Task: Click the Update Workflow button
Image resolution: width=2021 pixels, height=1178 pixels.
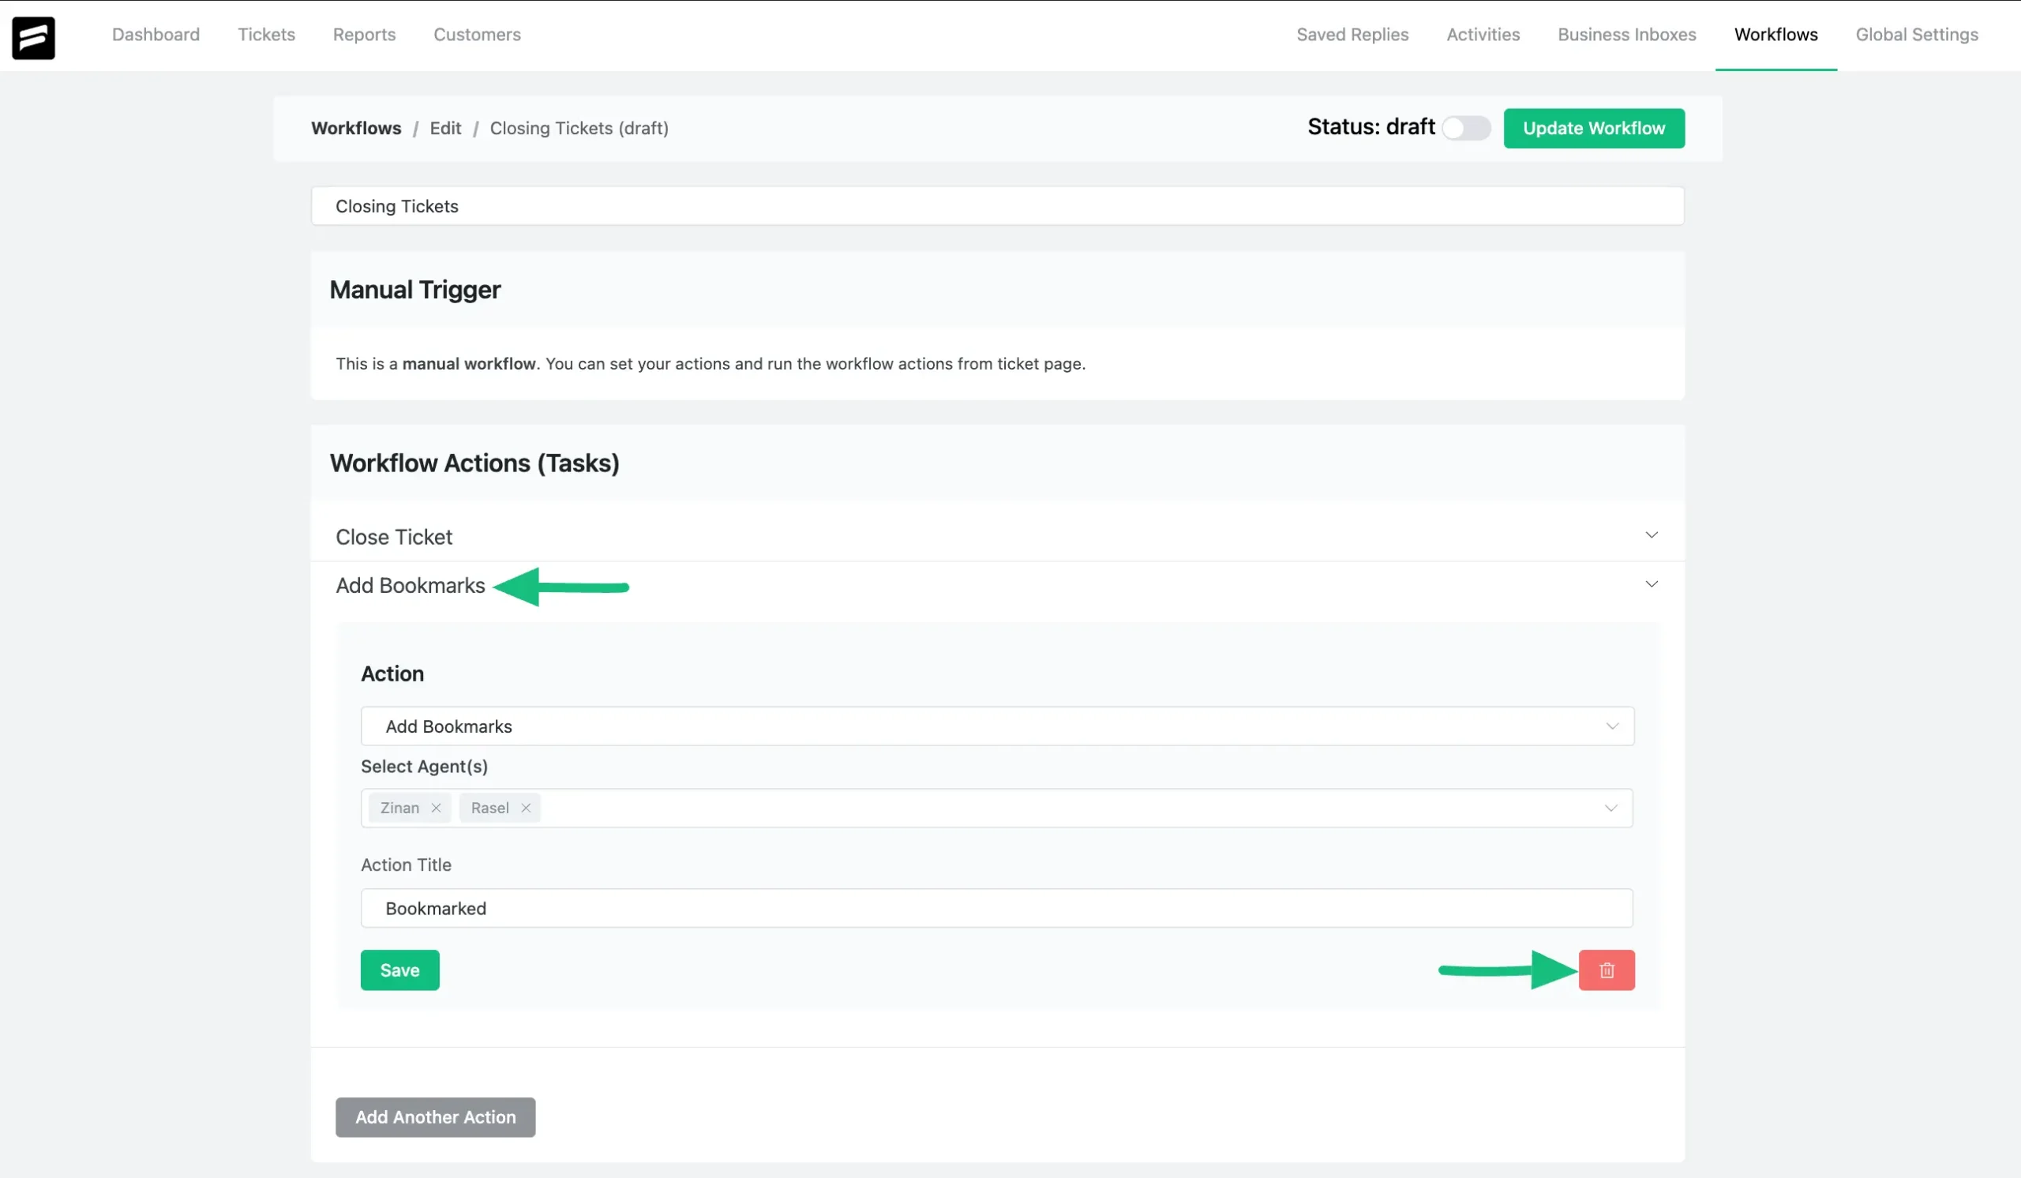Action: (1594, 128)
